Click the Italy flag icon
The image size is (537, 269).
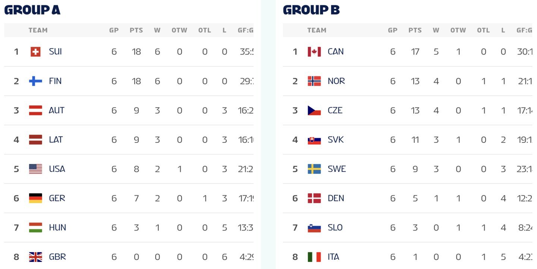314,257
